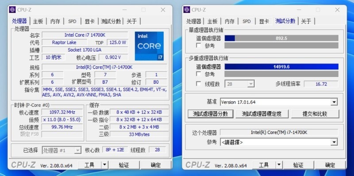Switch to 显卡 tab in right window
This screenshot has width=354, height=176.
pos(264,21)
